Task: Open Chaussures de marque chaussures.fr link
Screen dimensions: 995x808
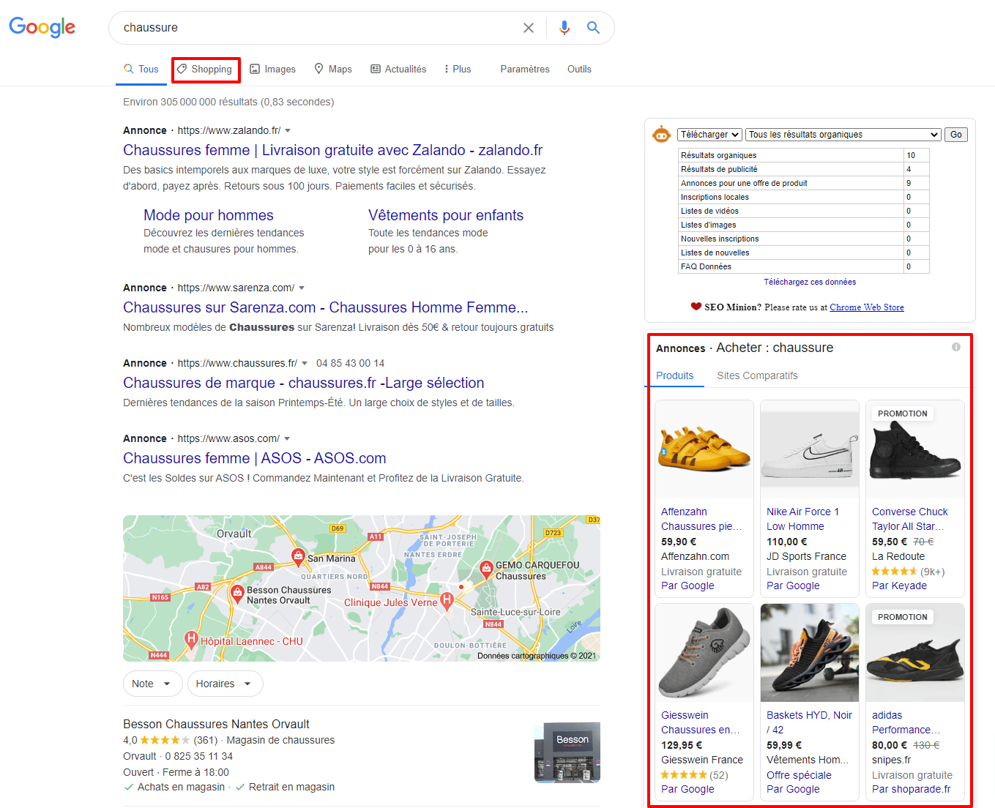Action: point(303,383)
